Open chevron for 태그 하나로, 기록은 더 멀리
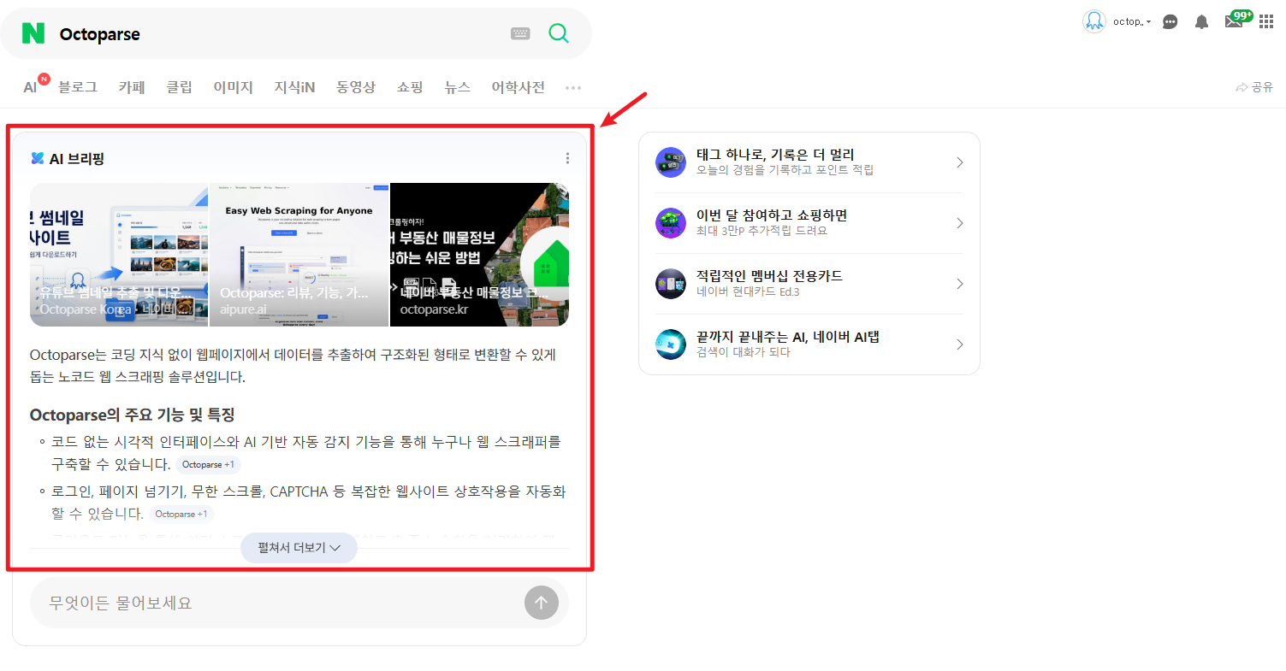This screenshot has width=1286, height=671. coord(960,162)
